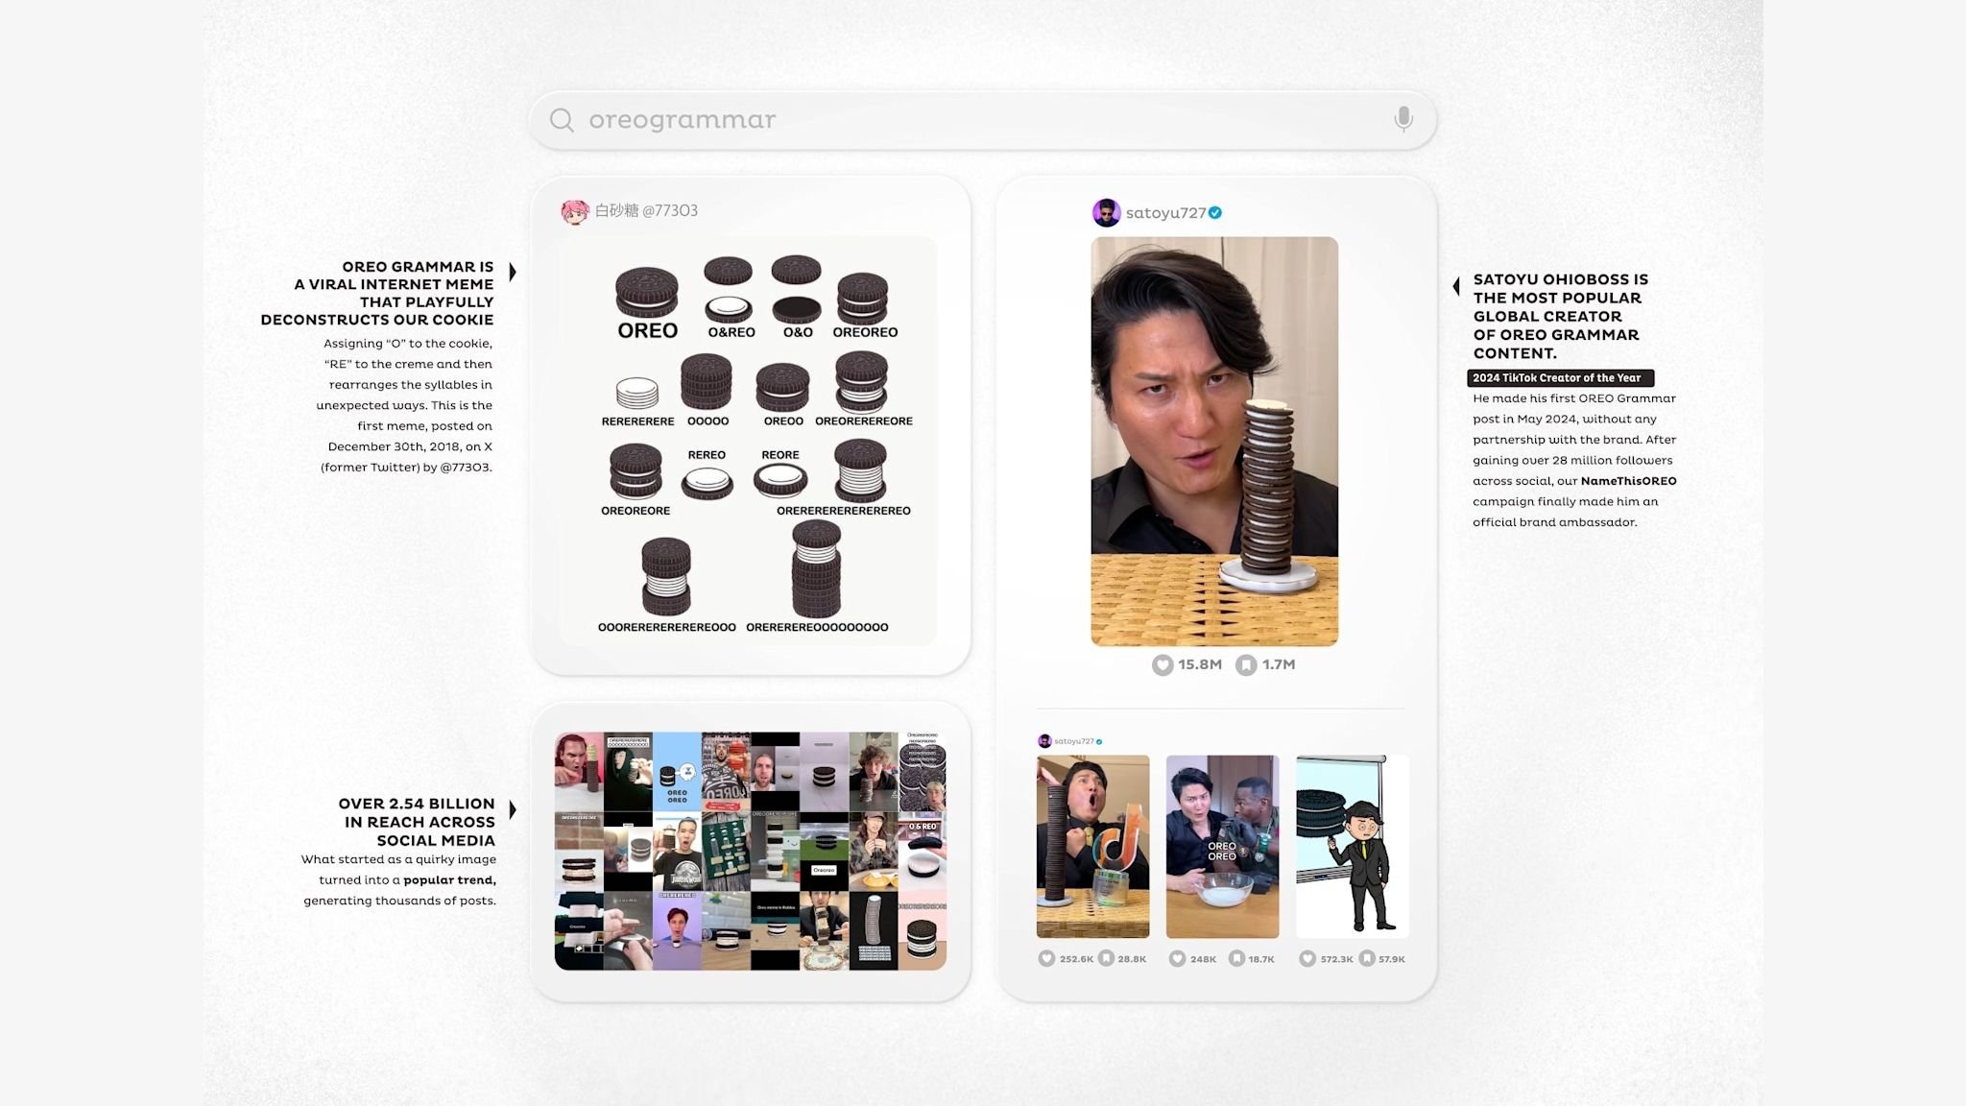Click the OREREREREOOOOOOOOO tall cookie illustration

(x=817, y=568)
